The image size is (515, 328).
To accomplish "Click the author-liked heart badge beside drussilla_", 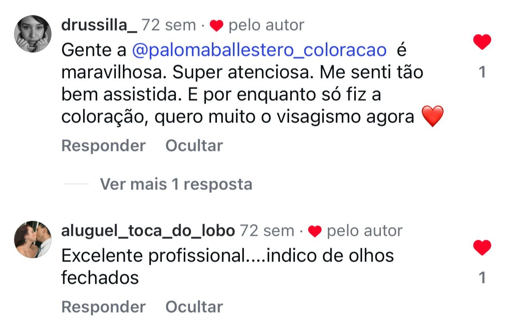I will click(216, 26).
